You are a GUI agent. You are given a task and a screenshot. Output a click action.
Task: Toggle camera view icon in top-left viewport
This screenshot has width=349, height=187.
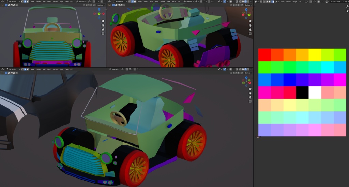point(103,30)
